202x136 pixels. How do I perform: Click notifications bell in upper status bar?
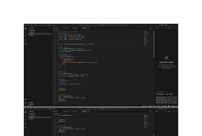[177, 106]
